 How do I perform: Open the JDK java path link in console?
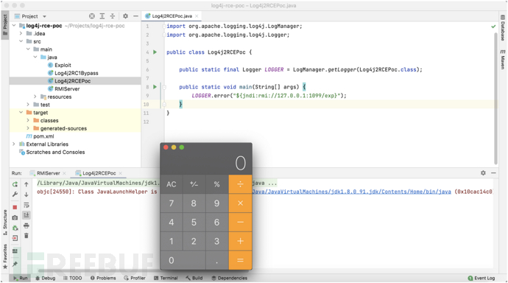tap(351, 192)
